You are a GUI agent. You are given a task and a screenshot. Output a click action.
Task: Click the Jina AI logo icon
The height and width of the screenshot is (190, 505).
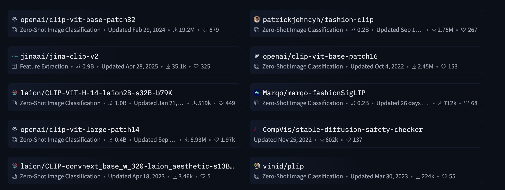15,56
